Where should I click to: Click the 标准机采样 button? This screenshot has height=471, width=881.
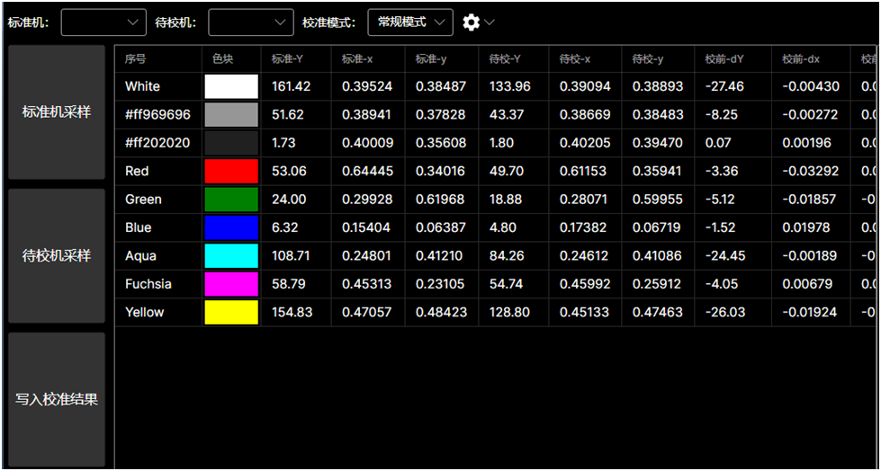56,112
